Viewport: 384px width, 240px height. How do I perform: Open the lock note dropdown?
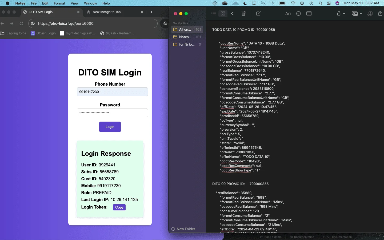coord(341,14)
